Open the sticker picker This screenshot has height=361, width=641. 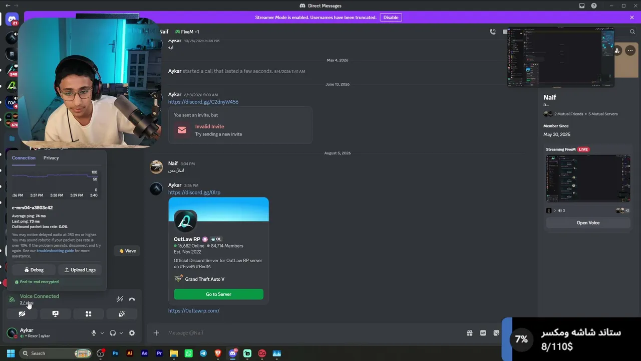coord(496,333)
